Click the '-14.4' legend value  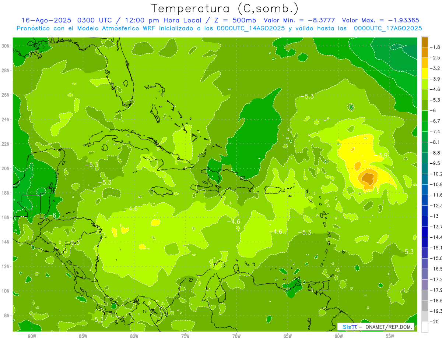tap(436, 237)
